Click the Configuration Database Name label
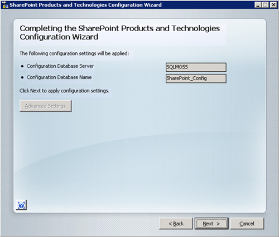 pos(59,77)
